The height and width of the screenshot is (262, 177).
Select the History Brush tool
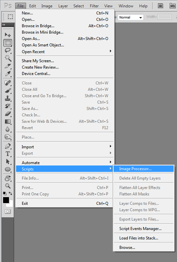pyautogui.click(x=8, y=106)
